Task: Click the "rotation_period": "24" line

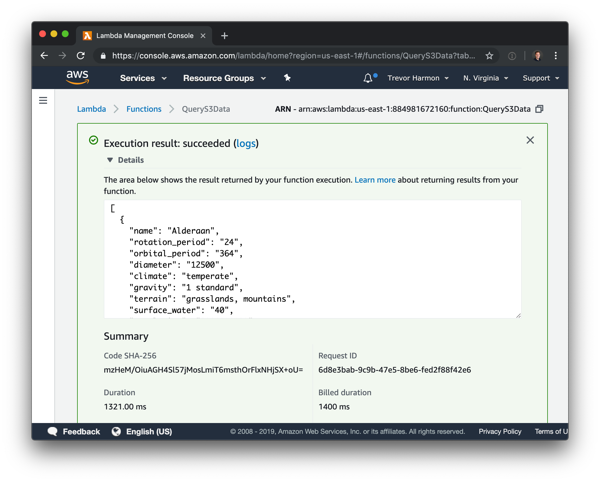Action: tap(186, 242)
